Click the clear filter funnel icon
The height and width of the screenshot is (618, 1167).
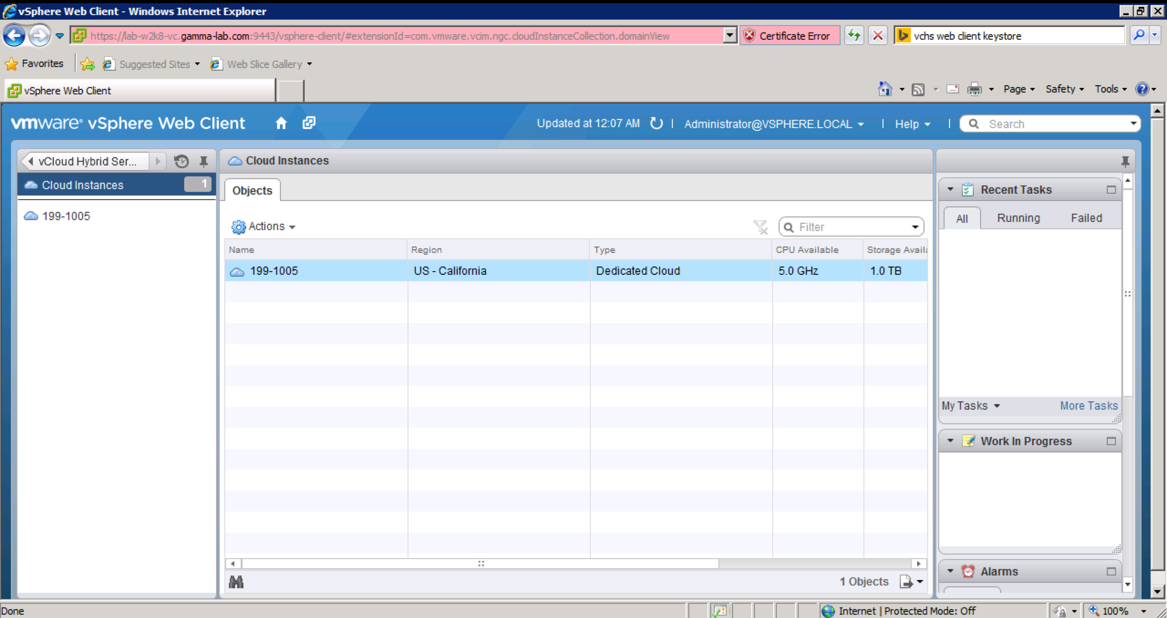coord(760,227)
